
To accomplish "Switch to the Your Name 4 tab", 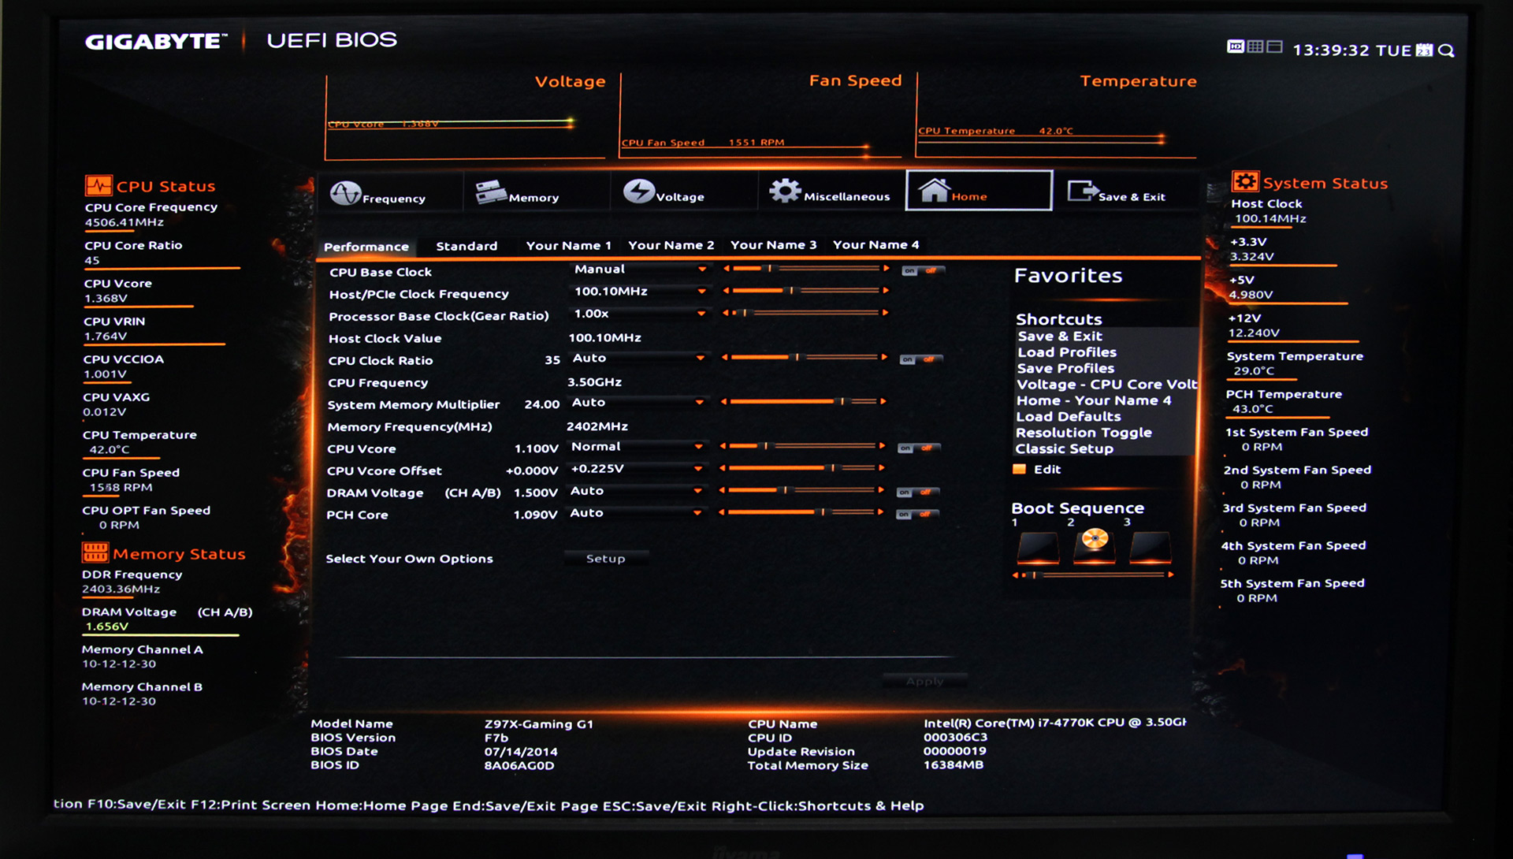I will click(x=876, y=245).
